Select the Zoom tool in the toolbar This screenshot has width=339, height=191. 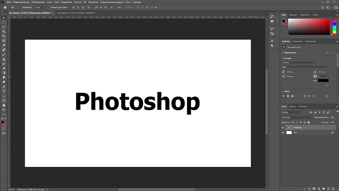coord(4,110)
